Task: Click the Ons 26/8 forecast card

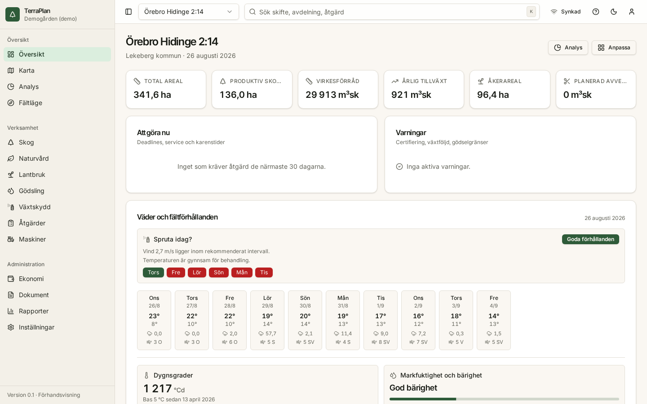Action: [154, 320]
